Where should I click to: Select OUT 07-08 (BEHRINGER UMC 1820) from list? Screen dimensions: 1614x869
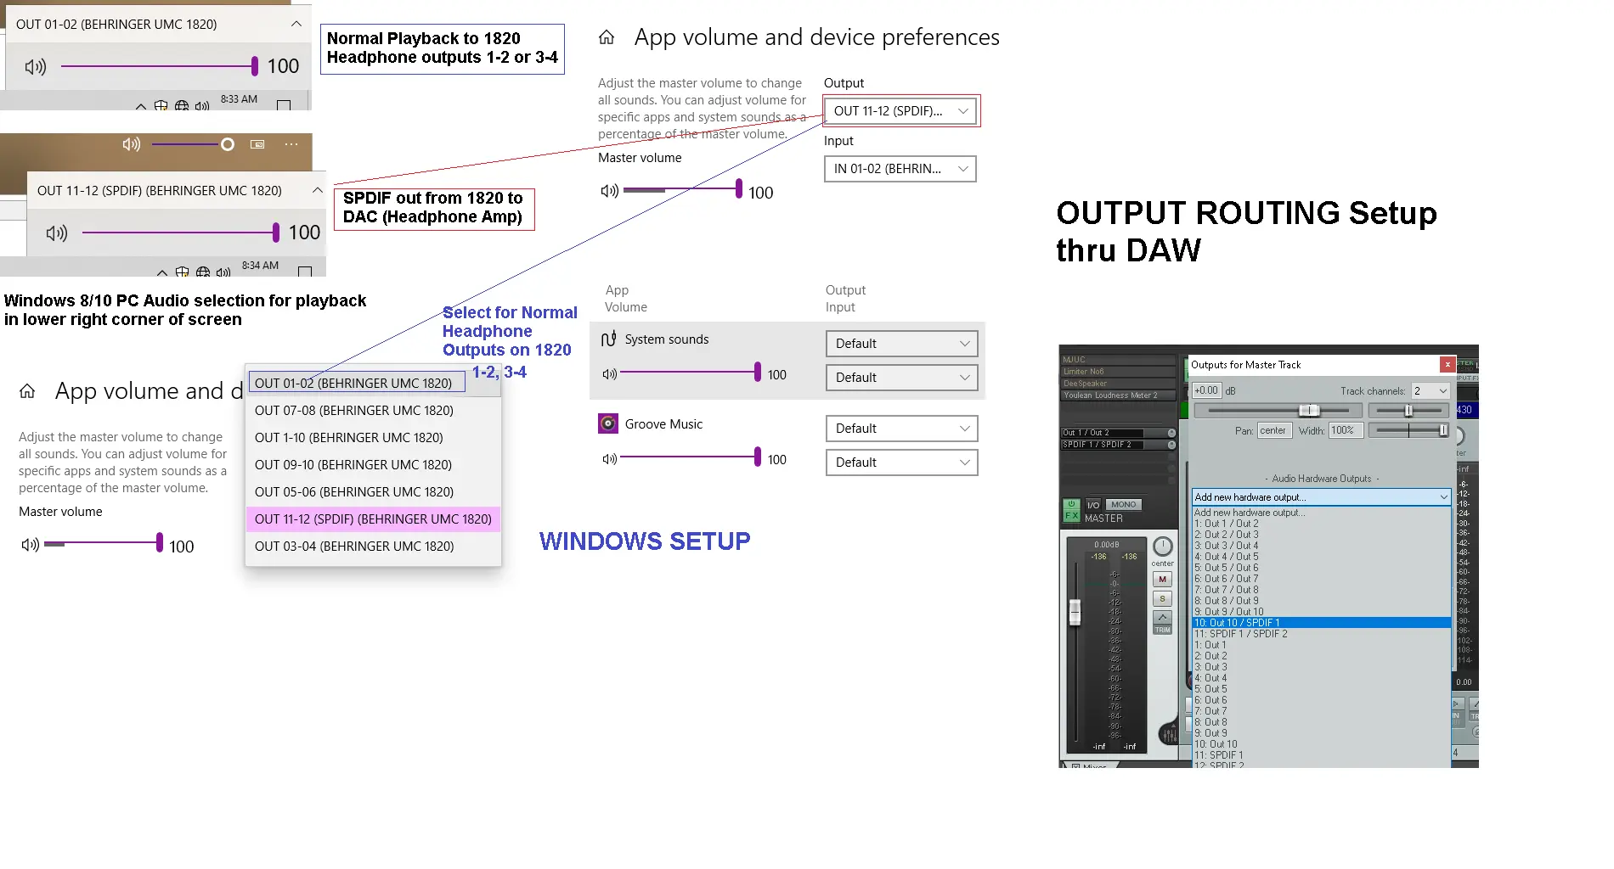point(354,411)
